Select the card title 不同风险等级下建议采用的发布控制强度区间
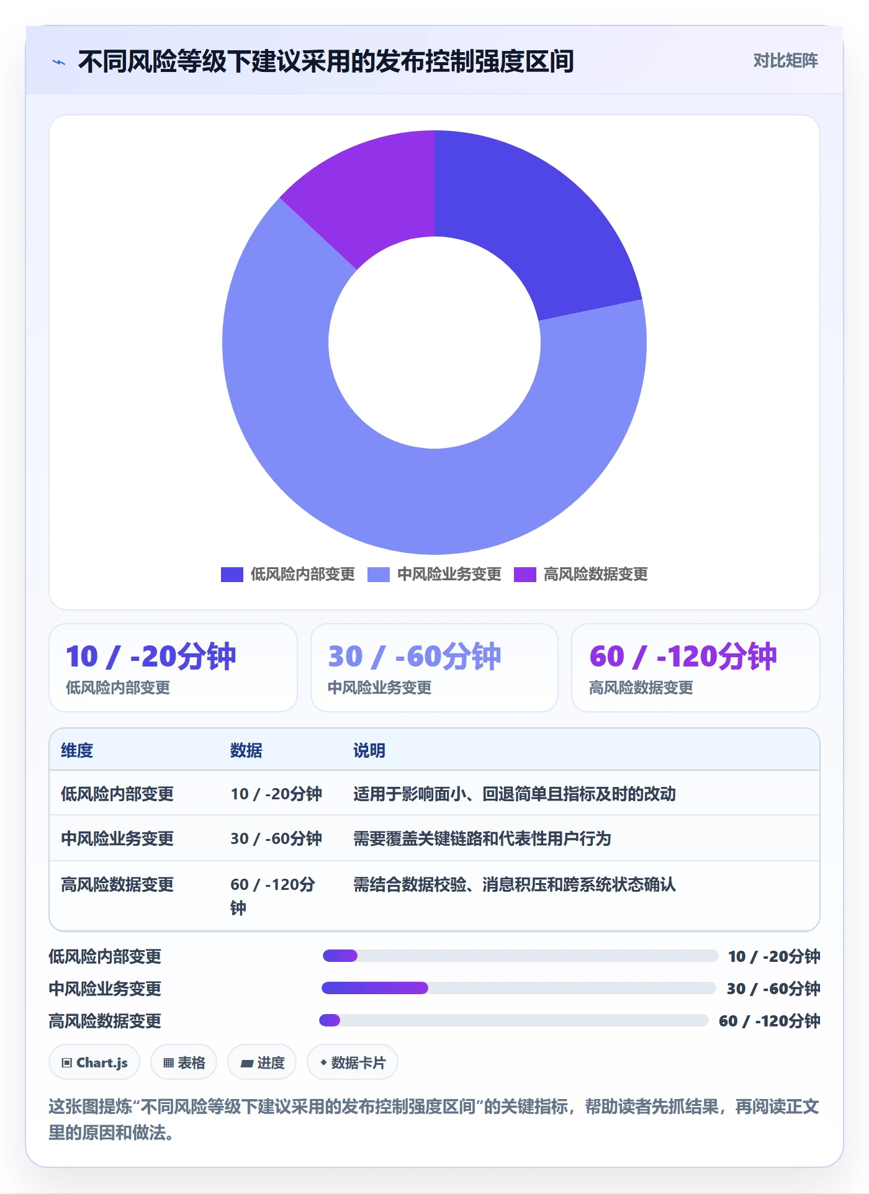This screenshot has width=869, height=1194. point(326,61)
